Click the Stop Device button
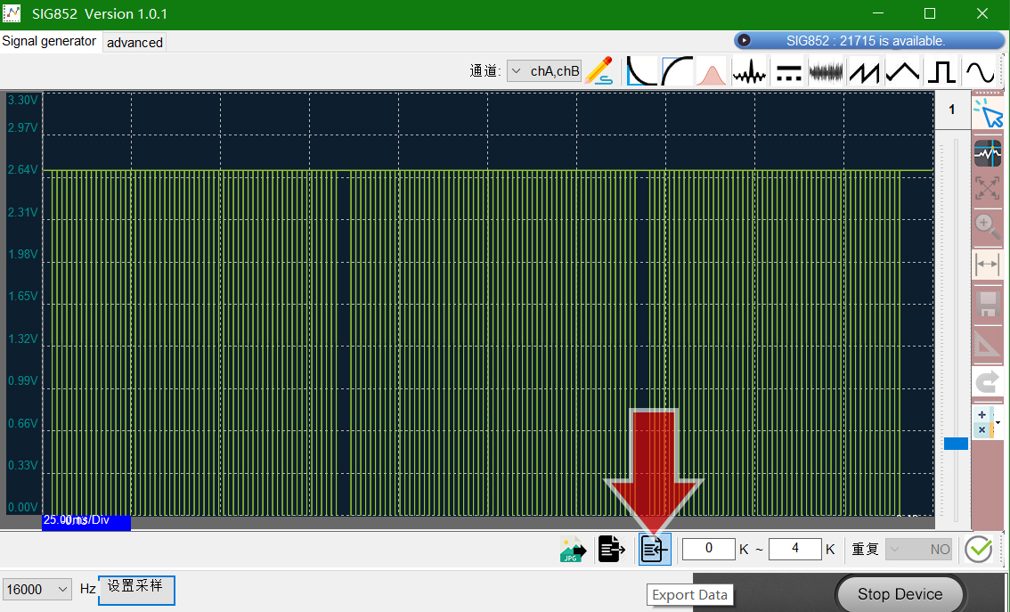Image resolution: width=1010 pixels, height=612 pixels. point(900,594)
